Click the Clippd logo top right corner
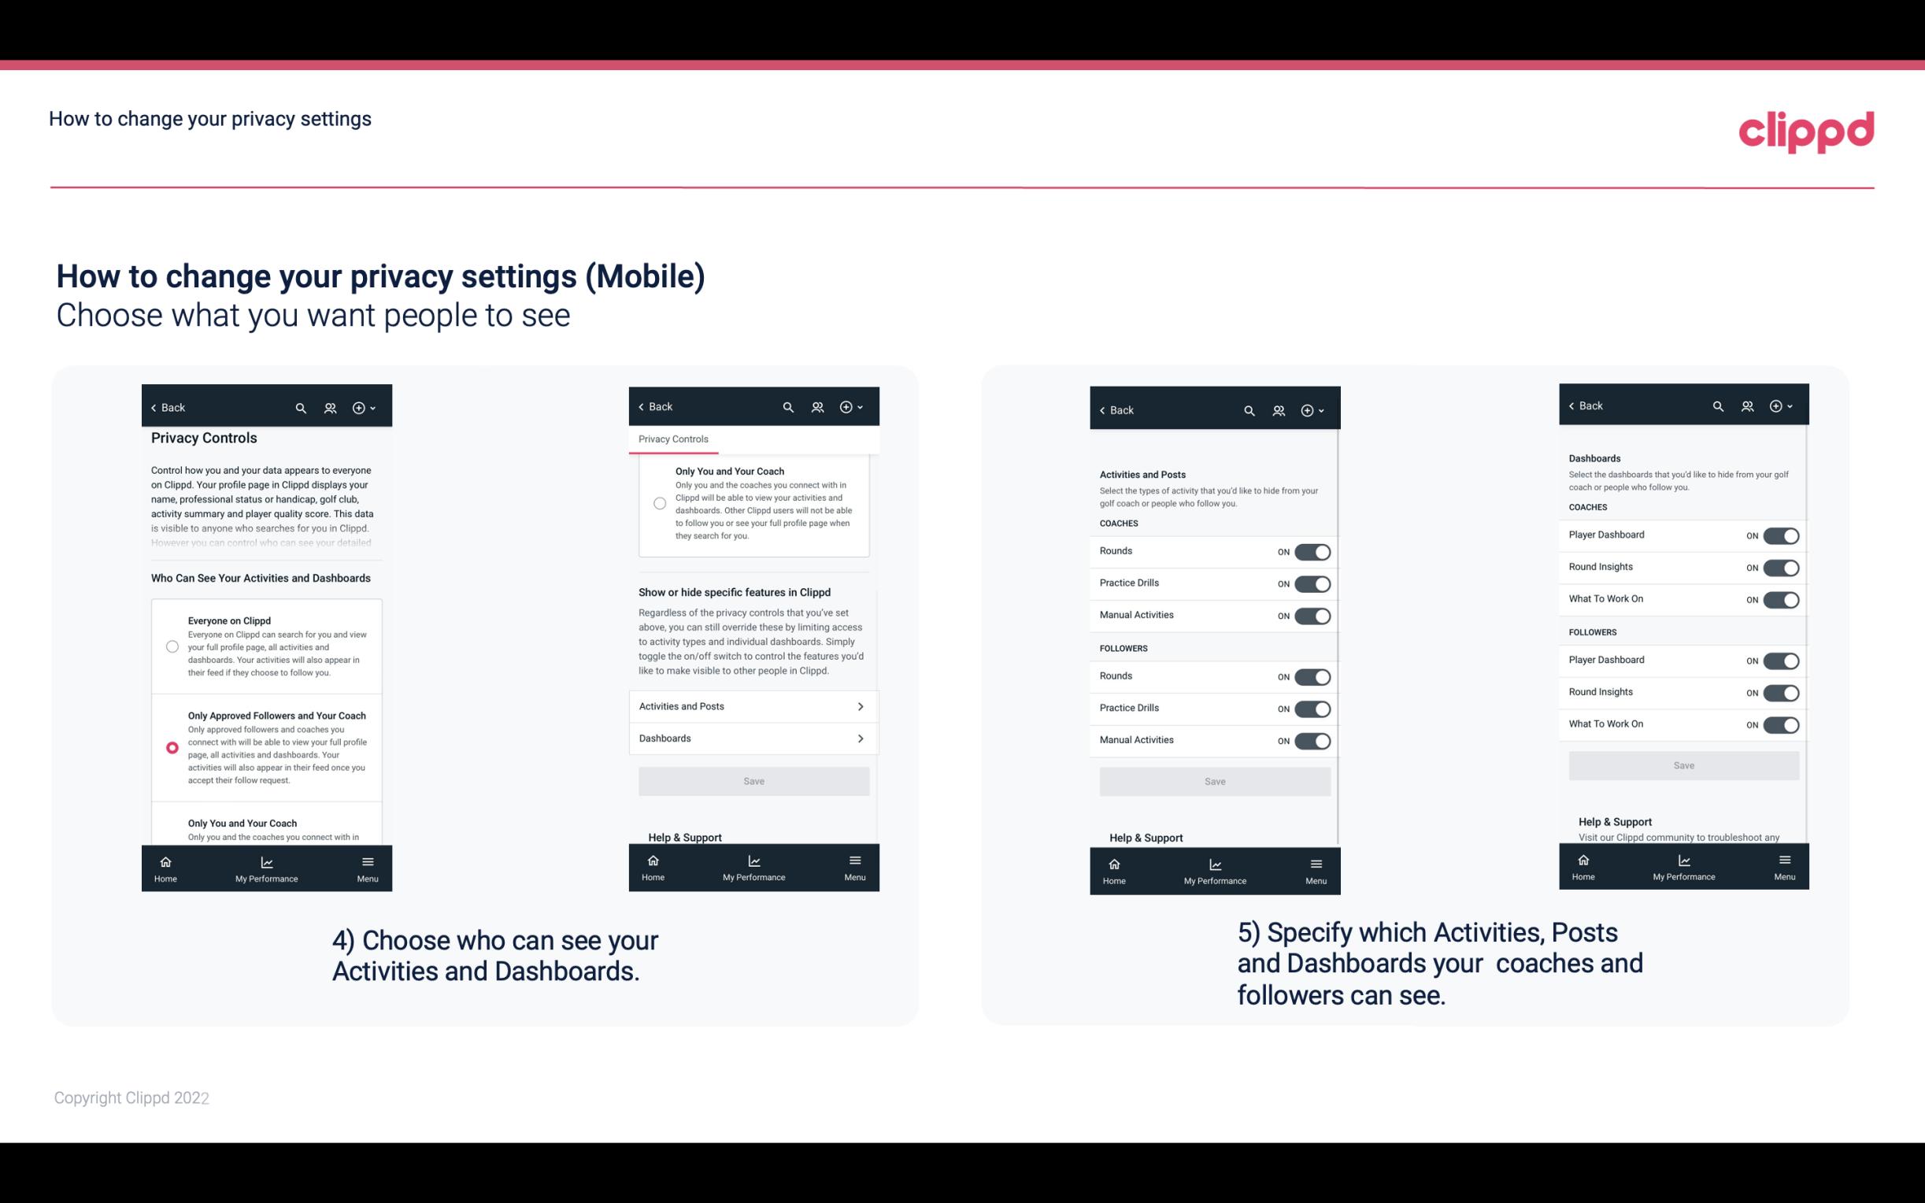 pos(1807,130)
